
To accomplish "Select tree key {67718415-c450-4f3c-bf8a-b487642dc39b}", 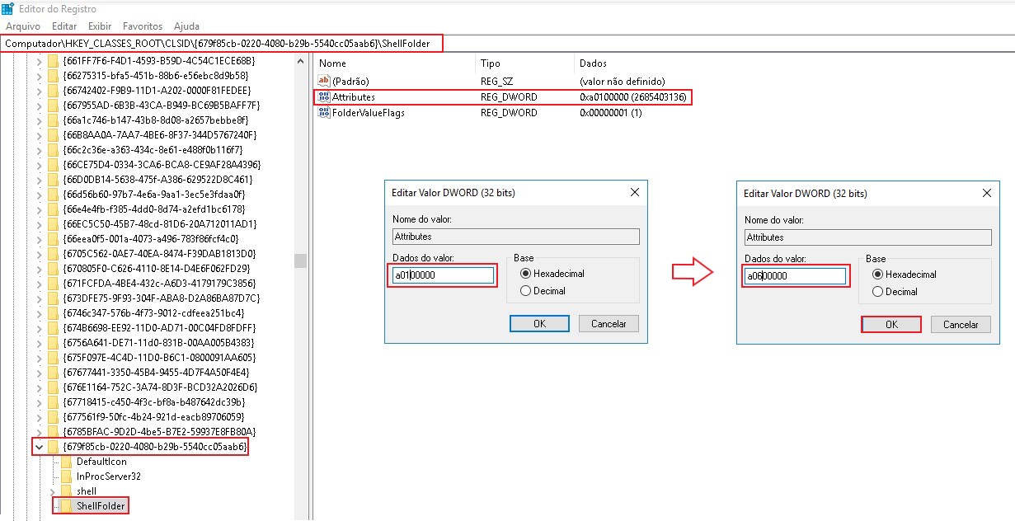I will coord(153,402).
